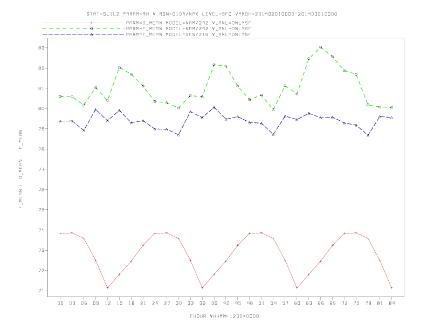Click the x-axis tick label 21
Viewport: 427px width, 330px height.
tap(143, 303)
